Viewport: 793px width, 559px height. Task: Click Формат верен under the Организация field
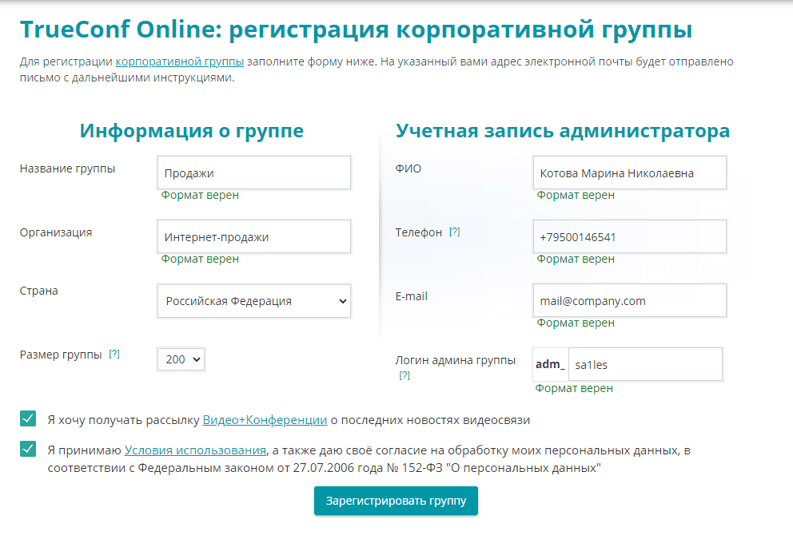coord(200,259)
